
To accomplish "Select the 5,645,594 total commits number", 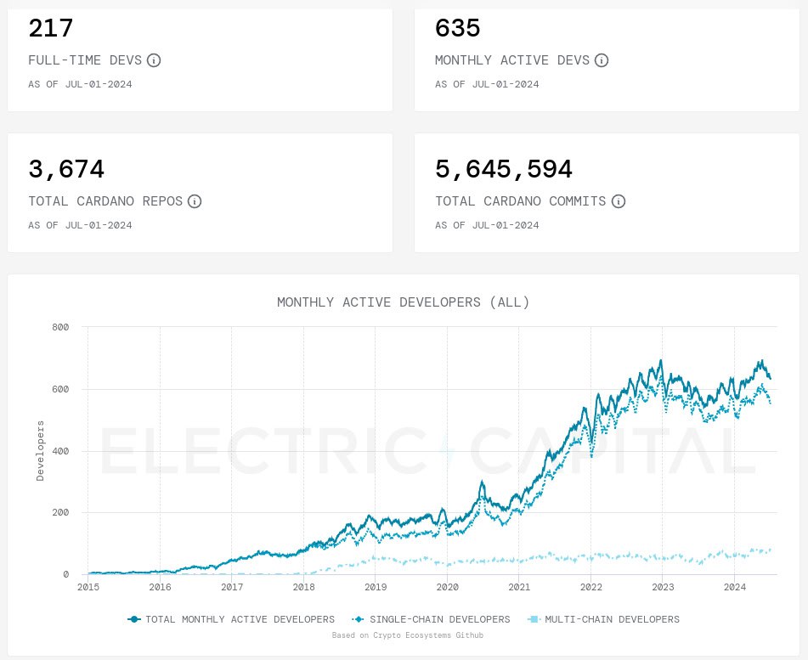I will click(x=504, y=169).
